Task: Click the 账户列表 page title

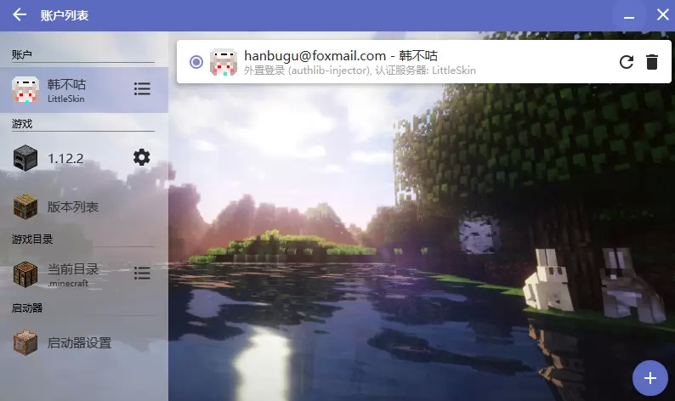Action: click(65, 15)
